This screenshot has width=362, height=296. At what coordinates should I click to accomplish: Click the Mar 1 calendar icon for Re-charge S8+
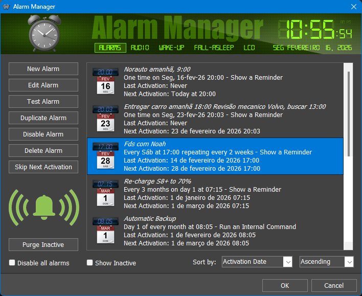pos(105,193)
